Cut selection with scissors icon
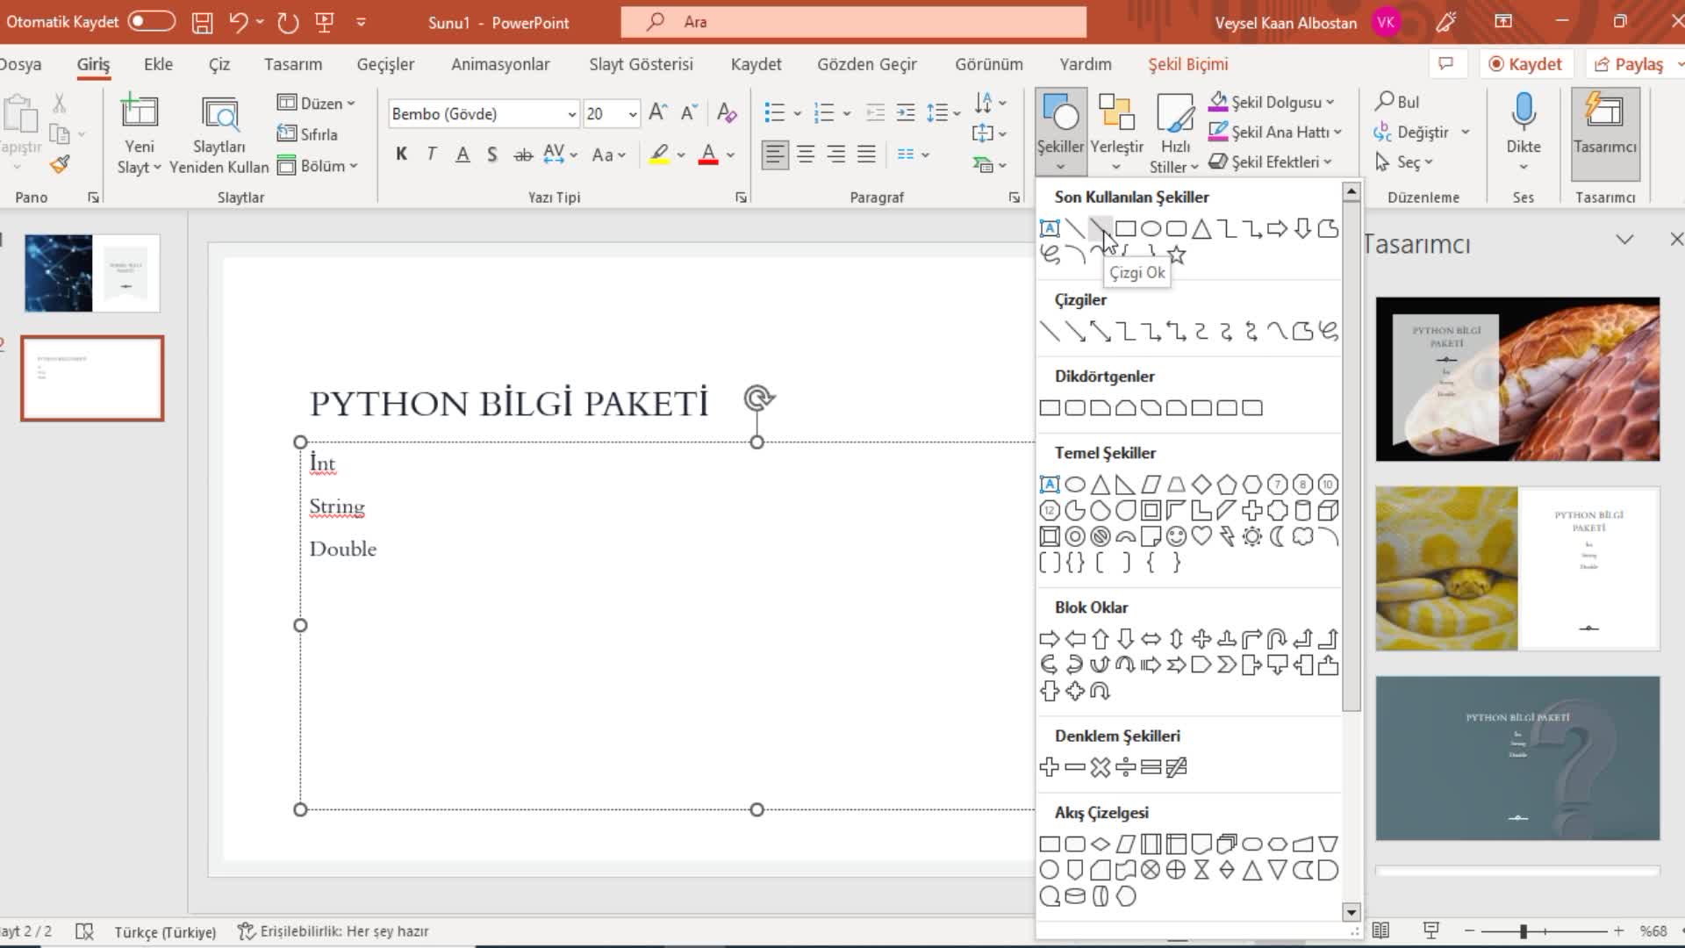Viewport: 1685px width, 948px height. click(60, 103)
